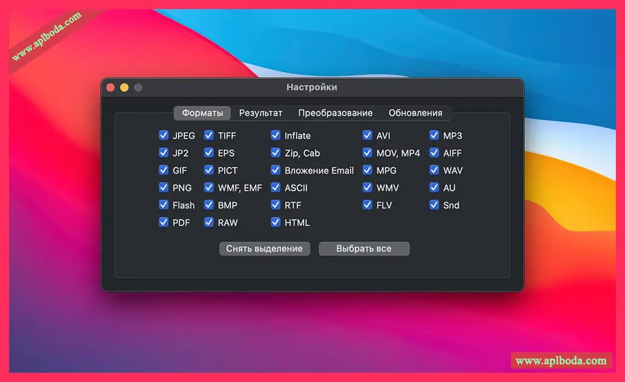Toggle the TIFF format checkbox
This screenshot has height=382, width=625.
pos(209,135)
